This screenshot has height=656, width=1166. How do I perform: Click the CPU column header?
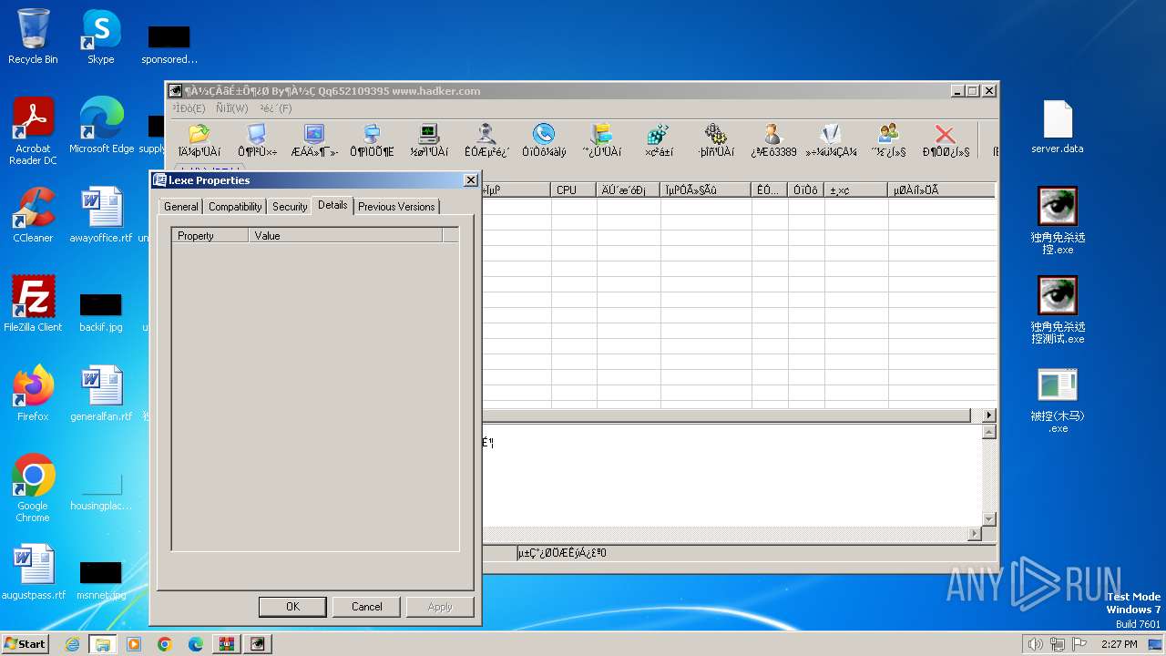(574, 190)
